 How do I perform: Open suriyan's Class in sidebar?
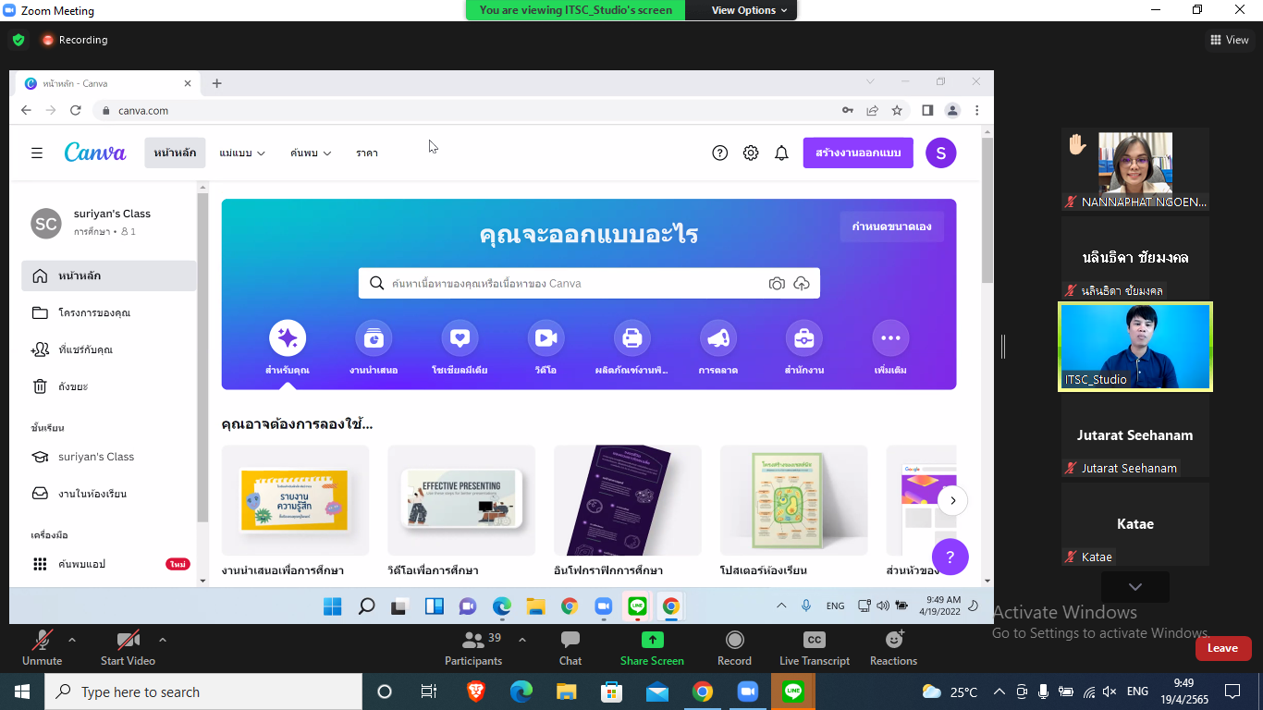point(109,457)
